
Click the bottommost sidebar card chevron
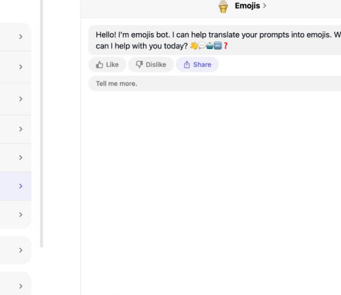pos(20,286)
